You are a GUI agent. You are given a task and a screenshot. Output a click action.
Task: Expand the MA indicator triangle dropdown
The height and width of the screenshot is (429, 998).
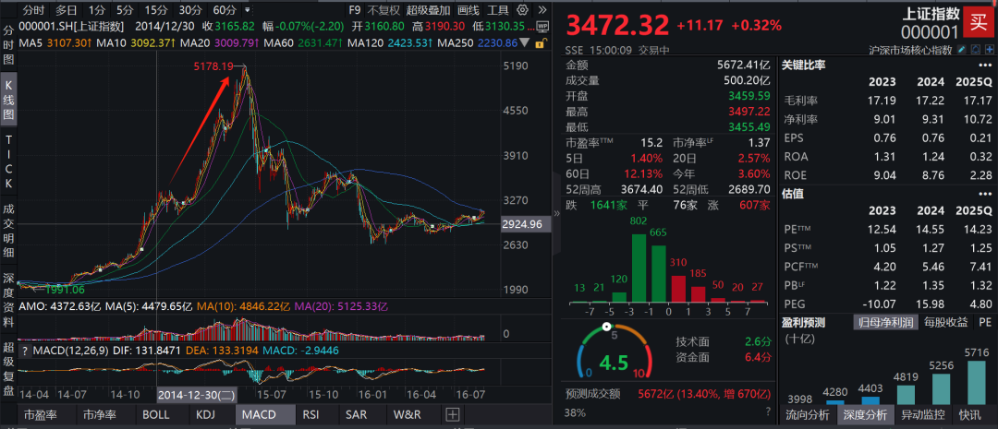tap(525, 43)
